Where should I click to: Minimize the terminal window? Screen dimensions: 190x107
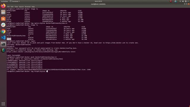[185, 4]
